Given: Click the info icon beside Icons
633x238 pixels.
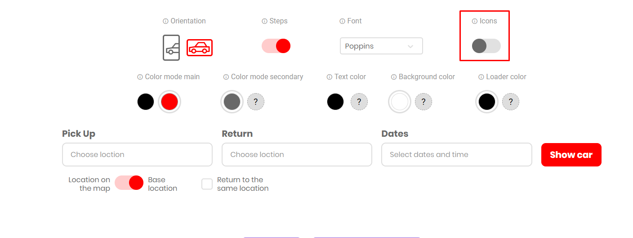Looking at the screenshot, I should [x=474, y=21].
